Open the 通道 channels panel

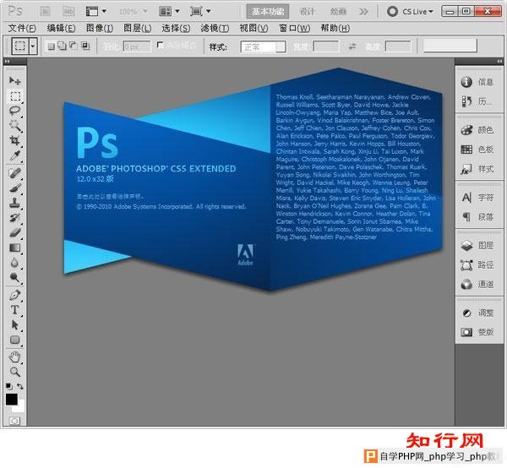(x=477, y=284)
